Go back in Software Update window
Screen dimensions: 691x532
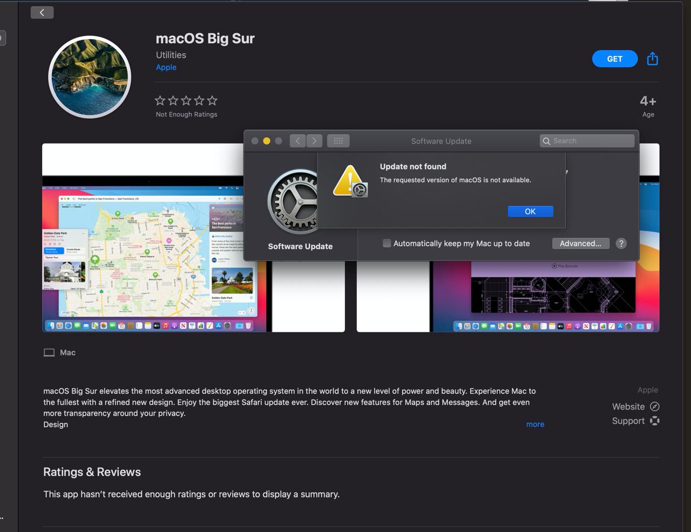pyautogui.click(x=297, y=141)
